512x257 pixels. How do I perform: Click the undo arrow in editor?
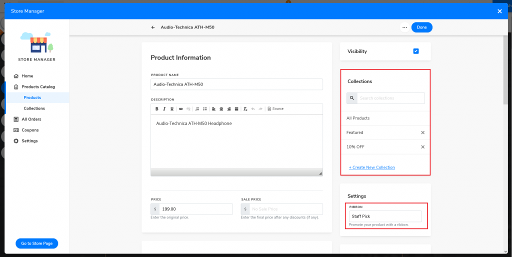[x=253, y=108]
